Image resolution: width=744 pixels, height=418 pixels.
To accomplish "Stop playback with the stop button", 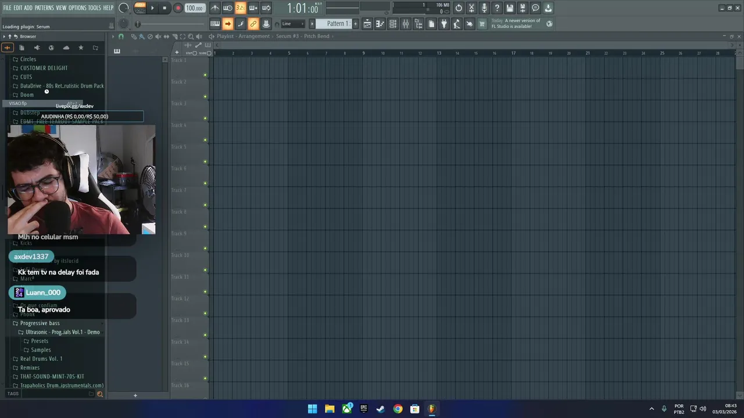I will pyautogui.click(x=164, y=8).
